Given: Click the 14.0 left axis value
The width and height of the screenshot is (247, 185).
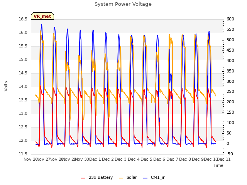Looking at the screenshot, I should coord(23,86).
